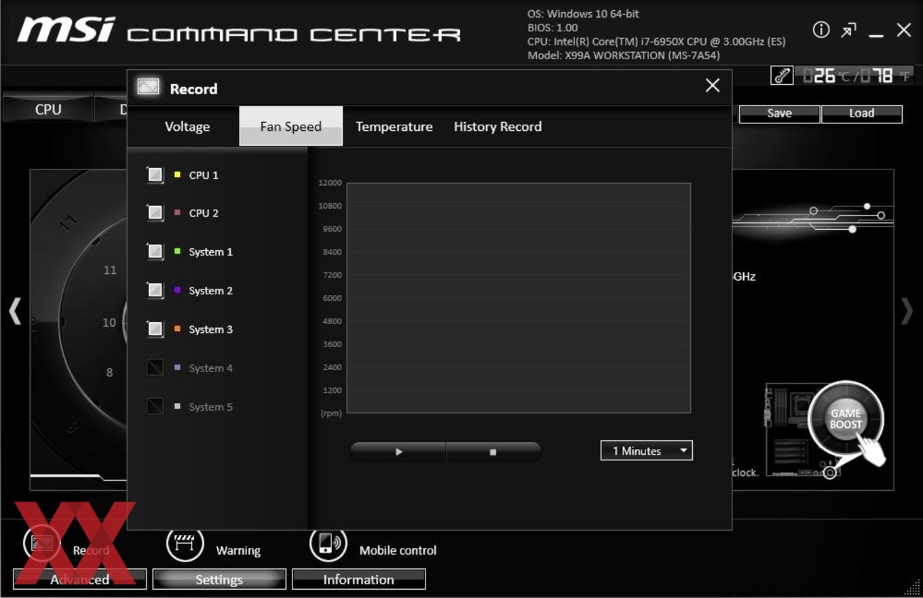Click the Record panel title icon
Screen dimensions: 923x598
[x=148, y=87]
